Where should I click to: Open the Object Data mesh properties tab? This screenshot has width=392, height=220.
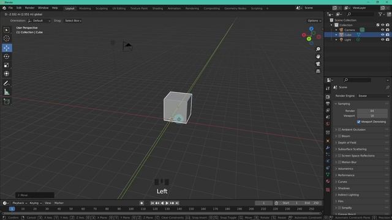pos(328,175)
